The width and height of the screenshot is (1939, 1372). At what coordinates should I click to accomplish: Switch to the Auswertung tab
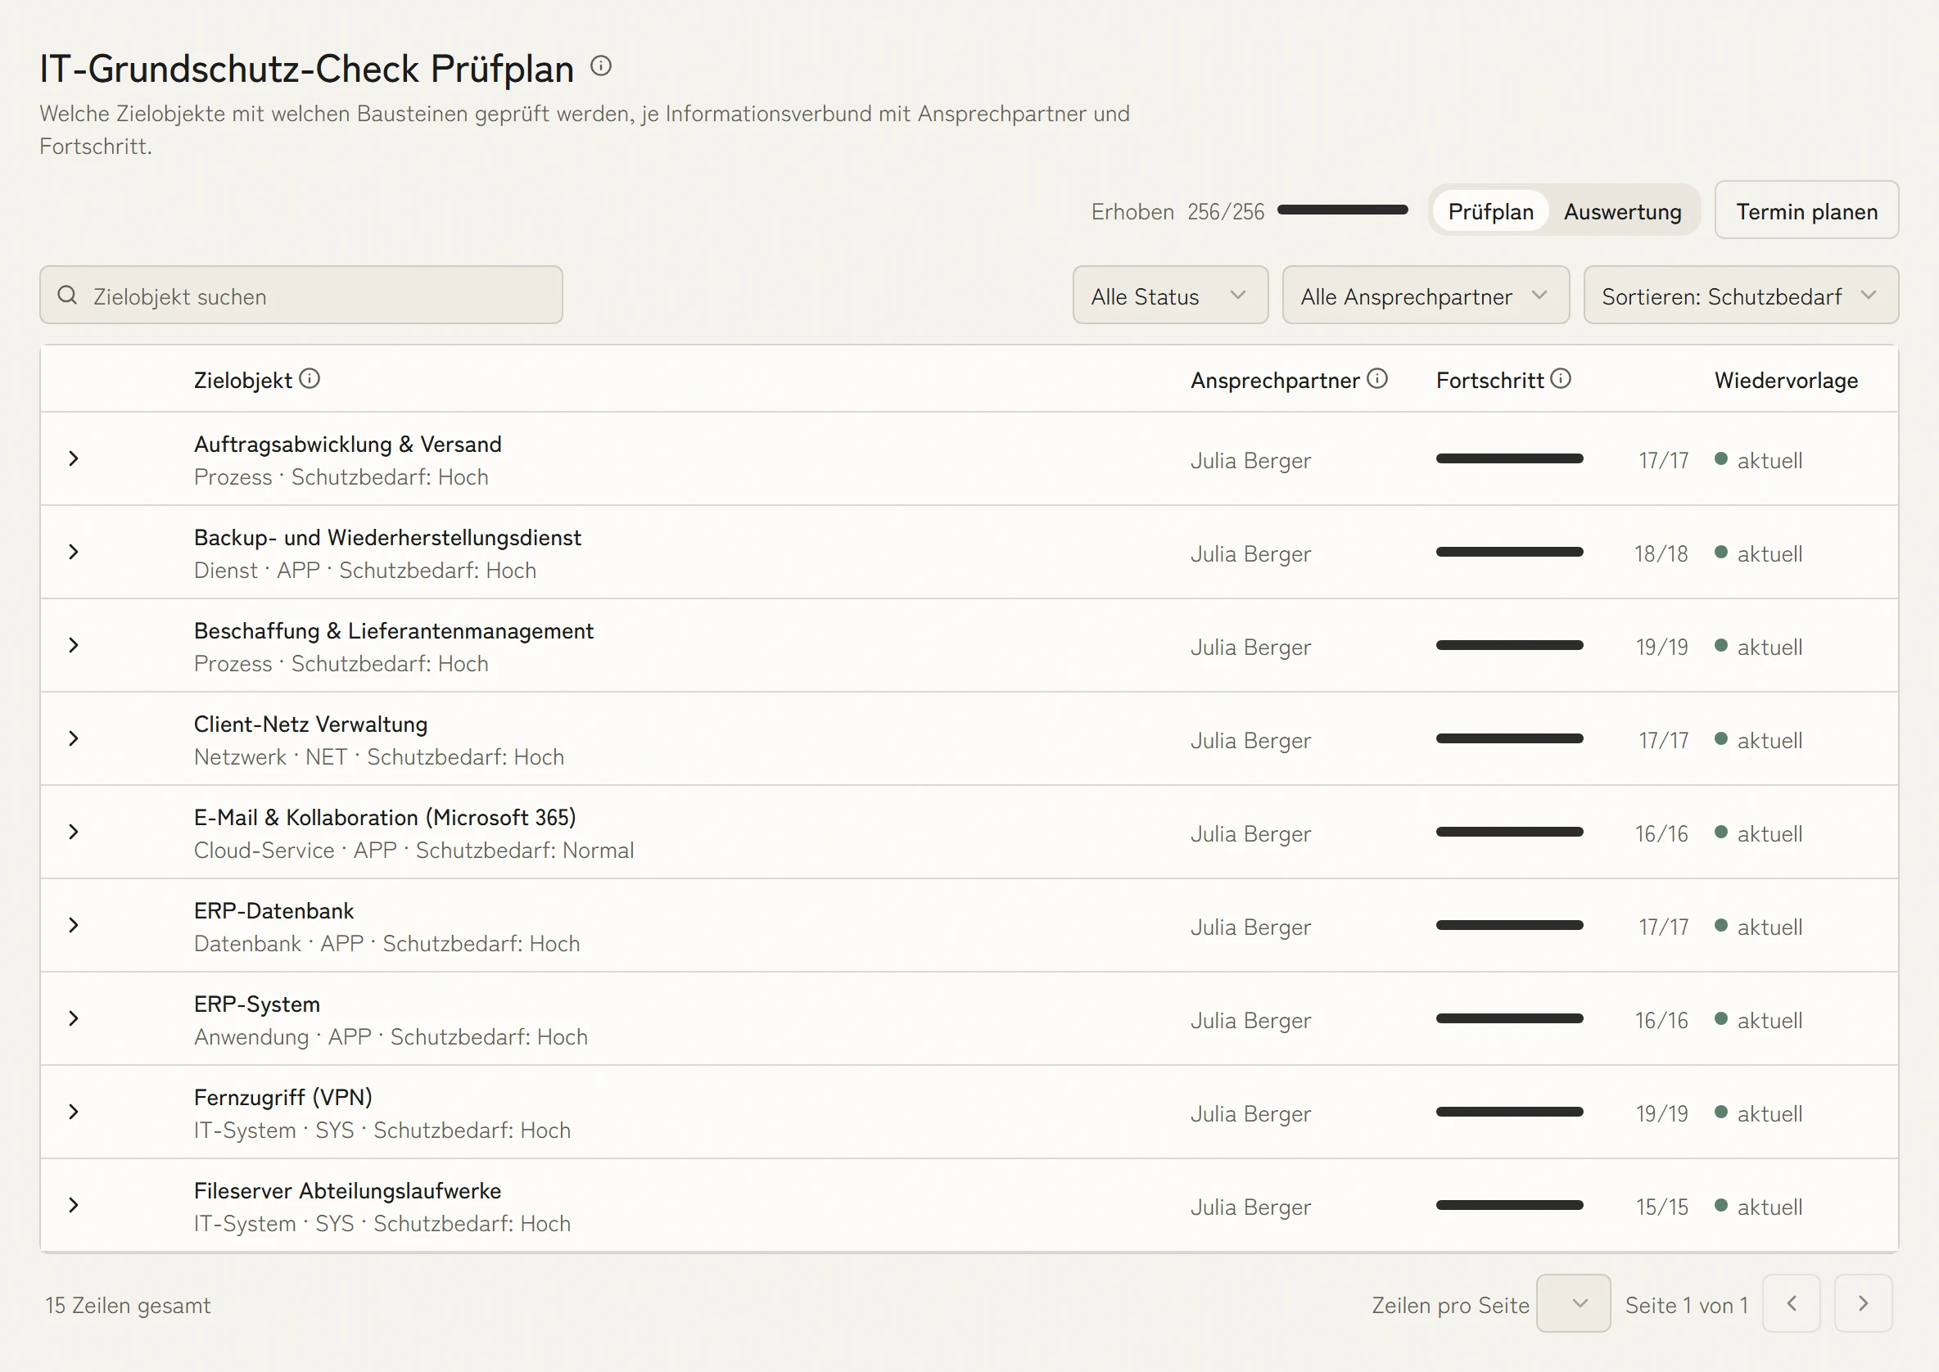click(1622, 210)
